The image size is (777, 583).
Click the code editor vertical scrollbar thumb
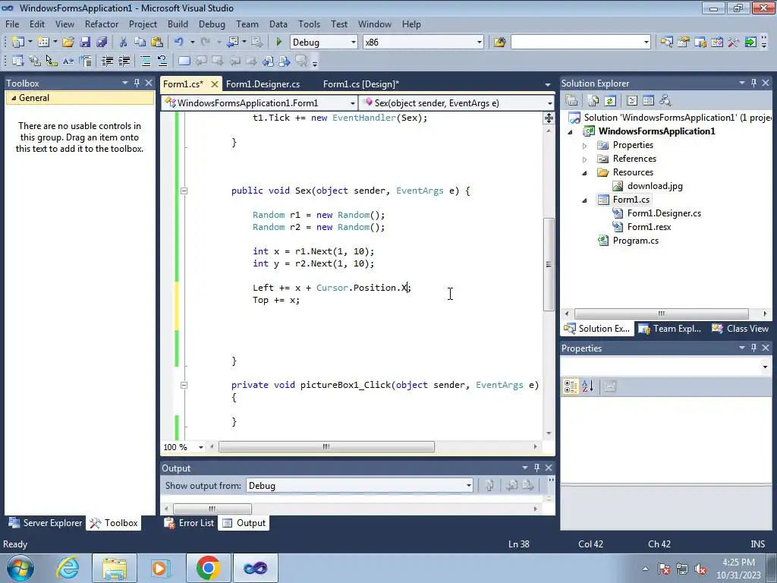click(549, 264)
